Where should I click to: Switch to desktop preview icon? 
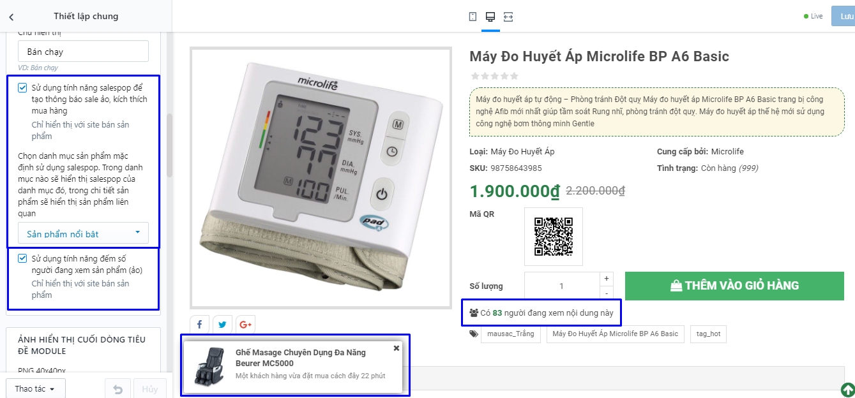pyautogui.click(x=490, y=17)
